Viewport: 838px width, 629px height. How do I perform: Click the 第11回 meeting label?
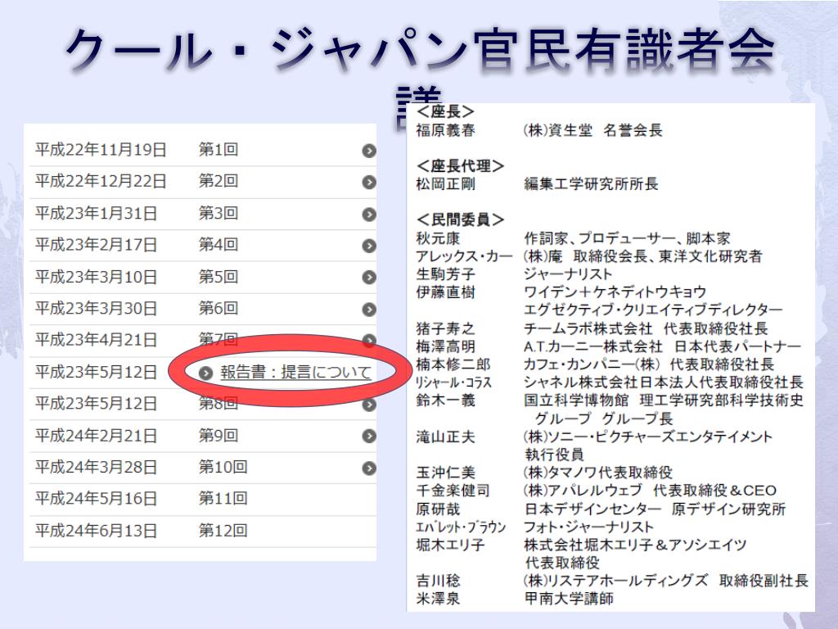coord(223,499)
